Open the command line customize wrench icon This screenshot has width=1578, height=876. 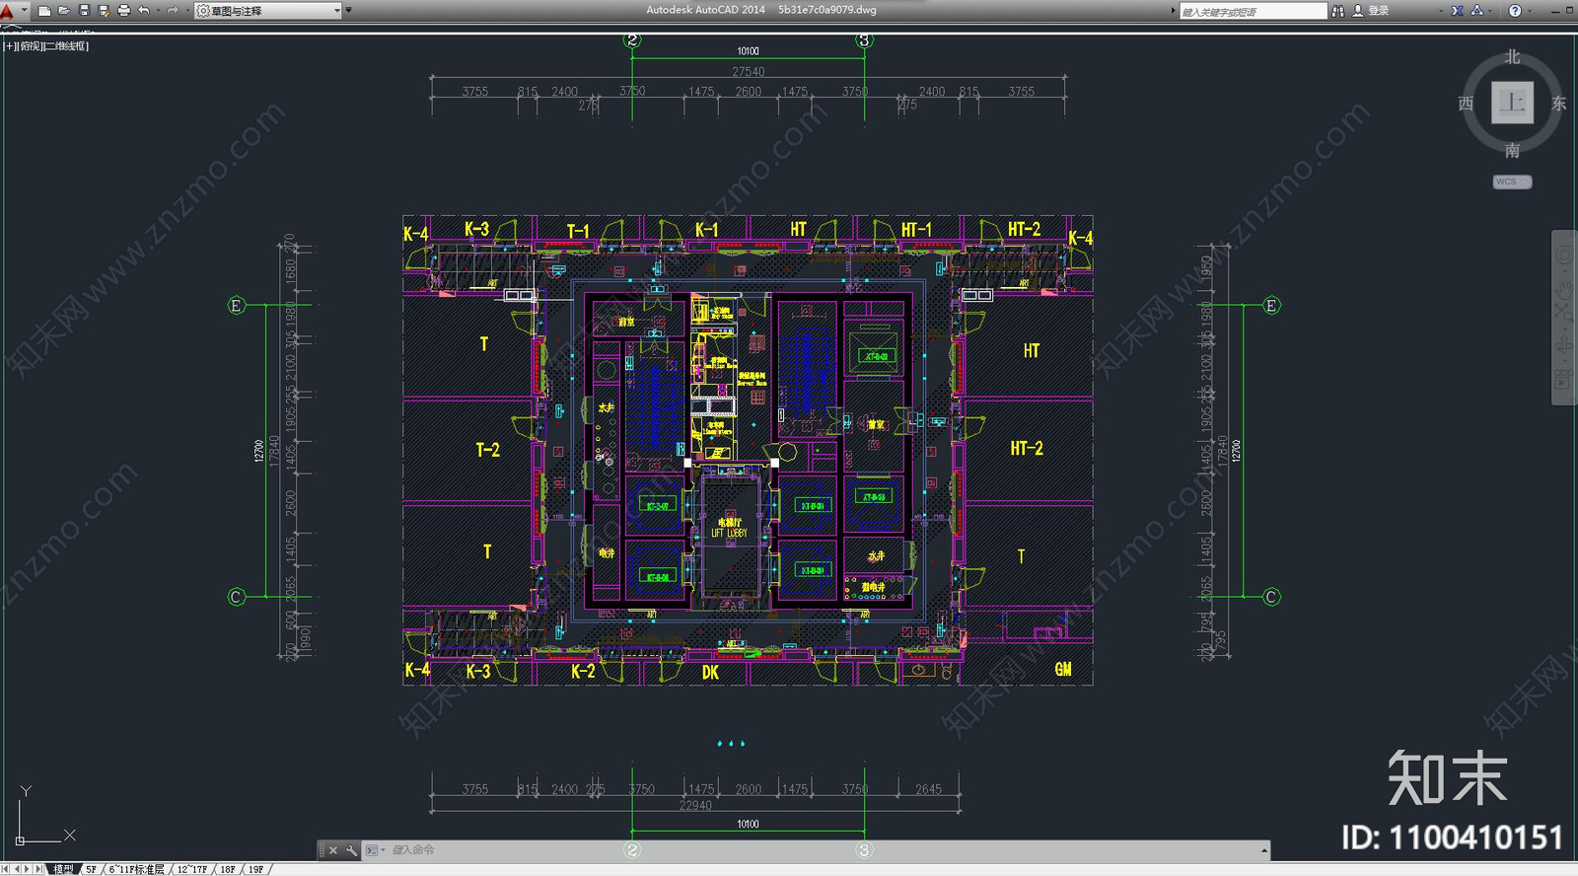[351, 850]
